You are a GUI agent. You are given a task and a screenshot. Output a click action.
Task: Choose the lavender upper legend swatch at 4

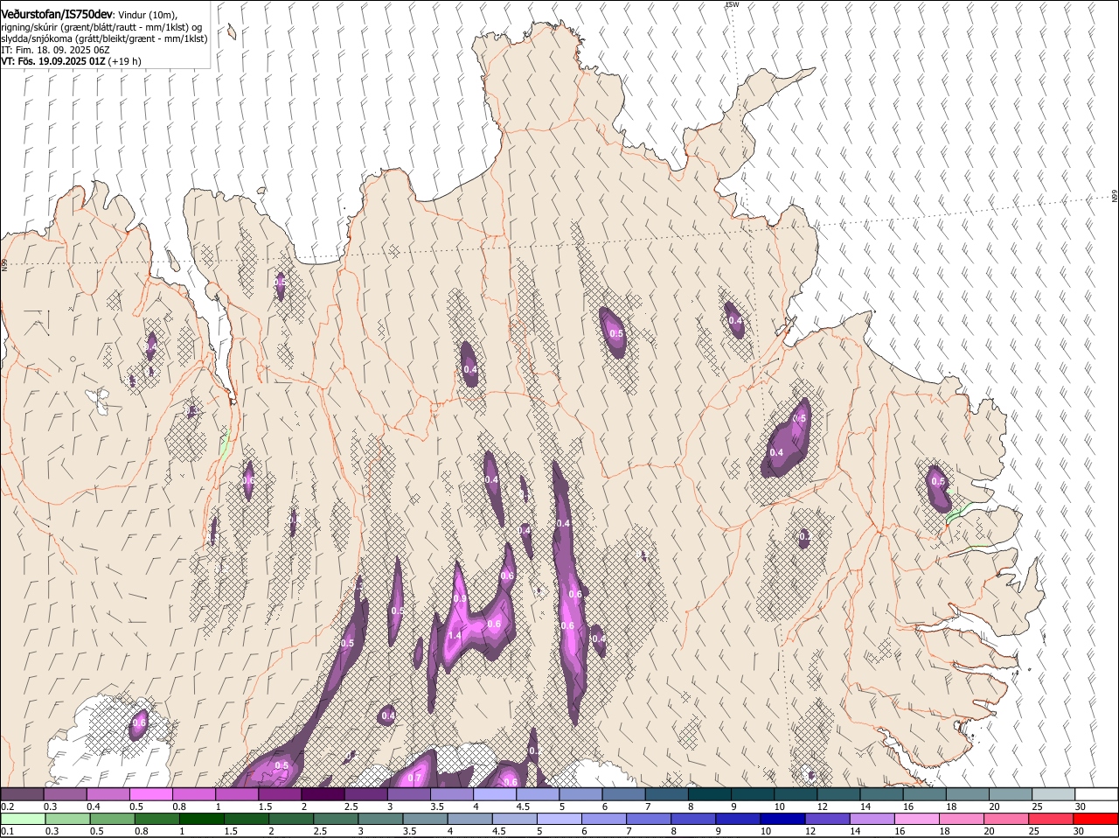pyautogui.click(x=494, y=793)
